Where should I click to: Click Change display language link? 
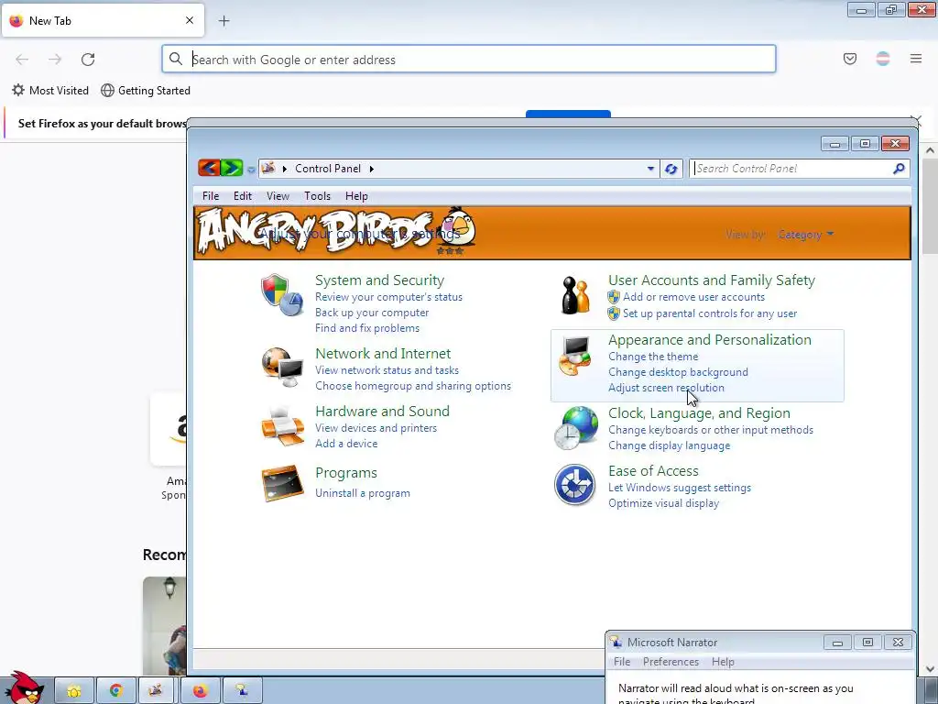(x=670, y=445)
